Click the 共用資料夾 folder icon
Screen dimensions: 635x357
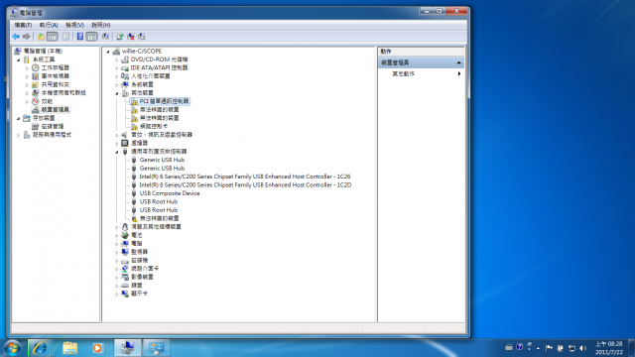(36, 84)
